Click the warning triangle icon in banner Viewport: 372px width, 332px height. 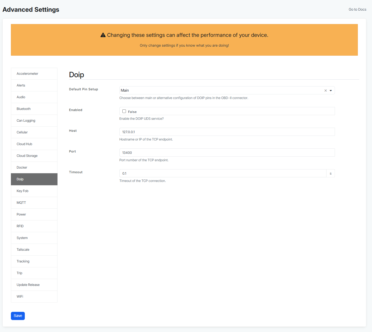[x=103, y=35]
